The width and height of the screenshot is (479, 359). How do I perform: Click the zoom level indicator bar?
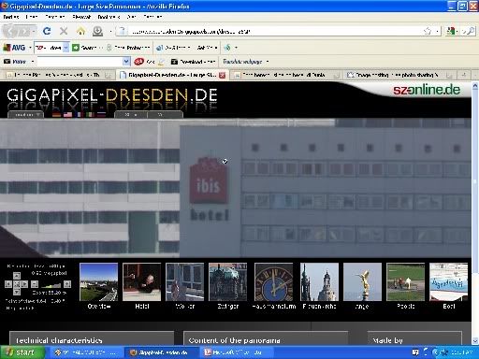tap(51, 284)
